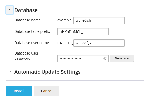Cancel the installation dialog
This screenshot has height=97, width=144.
tap(47, 91)
